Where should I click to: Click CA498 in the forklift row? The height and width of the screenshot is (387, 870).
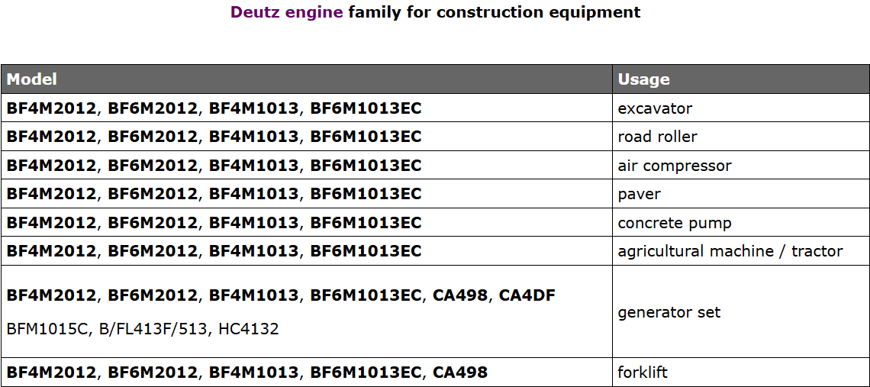click(x=460, y=372)
